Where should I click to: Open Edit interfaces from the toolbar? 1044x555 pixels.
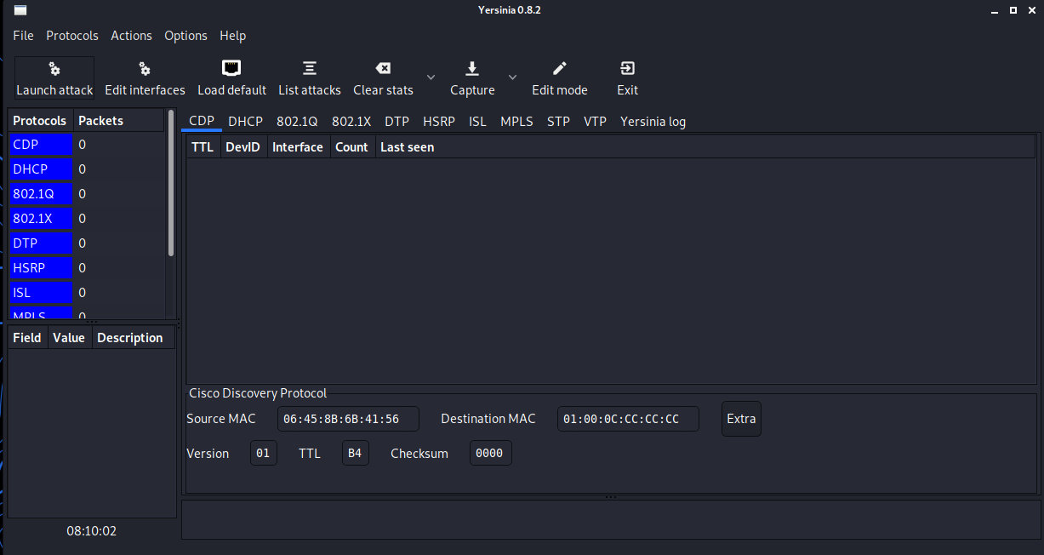[x=145, y=78]
